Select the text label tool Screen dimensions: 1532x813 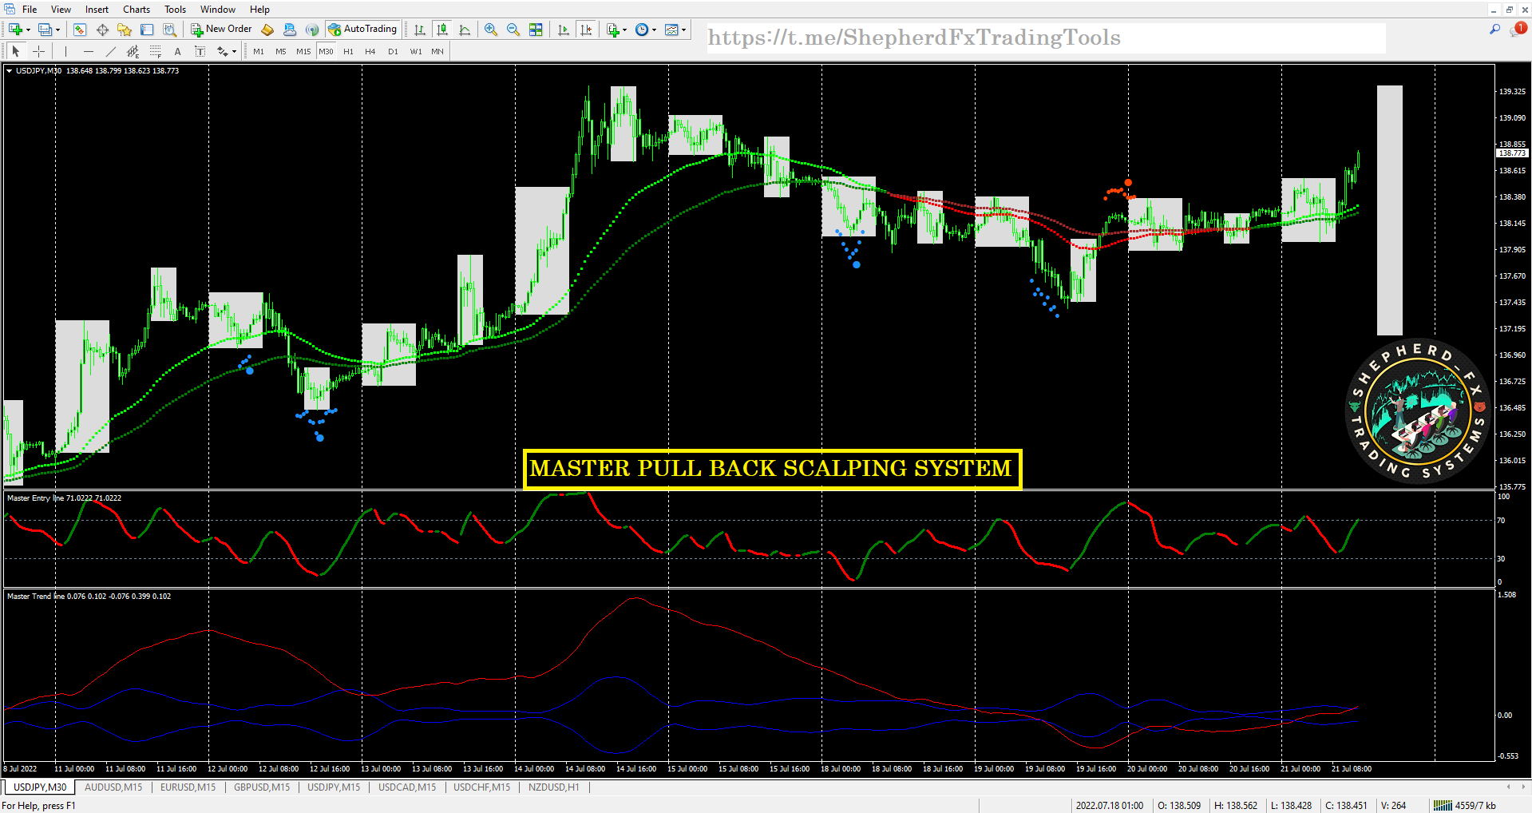tap(200, 51)
